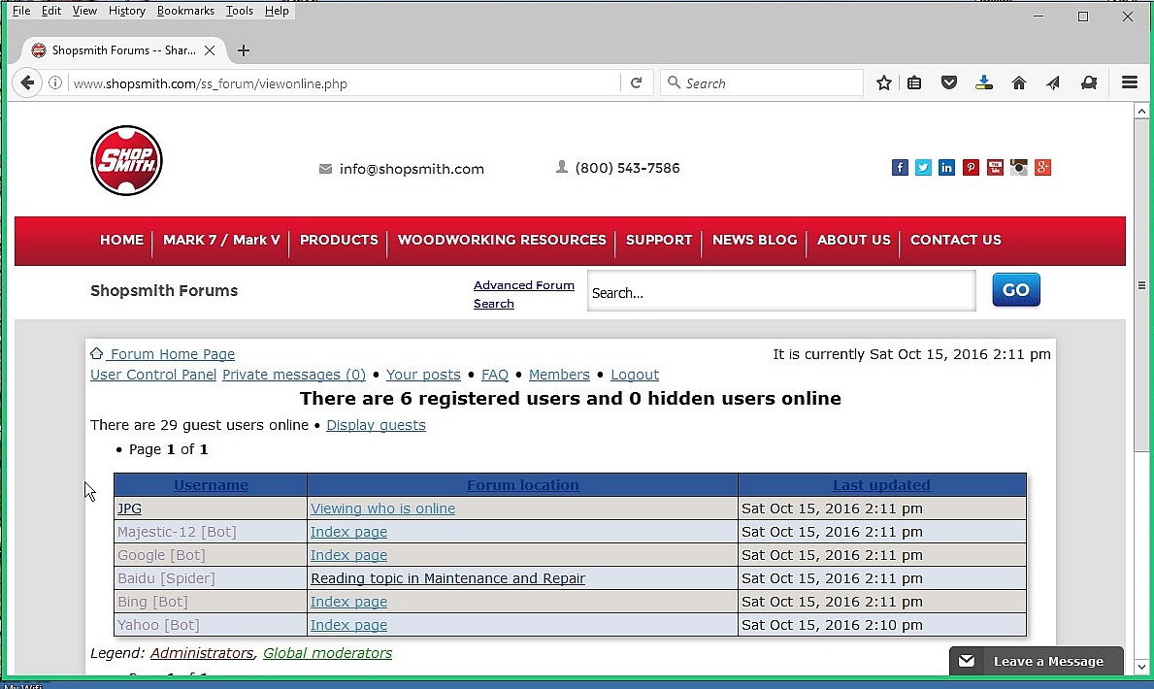
Task: Open the Help menu
Action: click(x=277, y=11)
